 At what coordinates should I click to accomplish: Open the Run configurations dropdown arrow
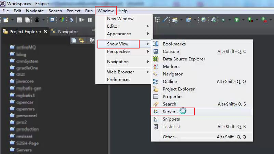click(243, 20)
